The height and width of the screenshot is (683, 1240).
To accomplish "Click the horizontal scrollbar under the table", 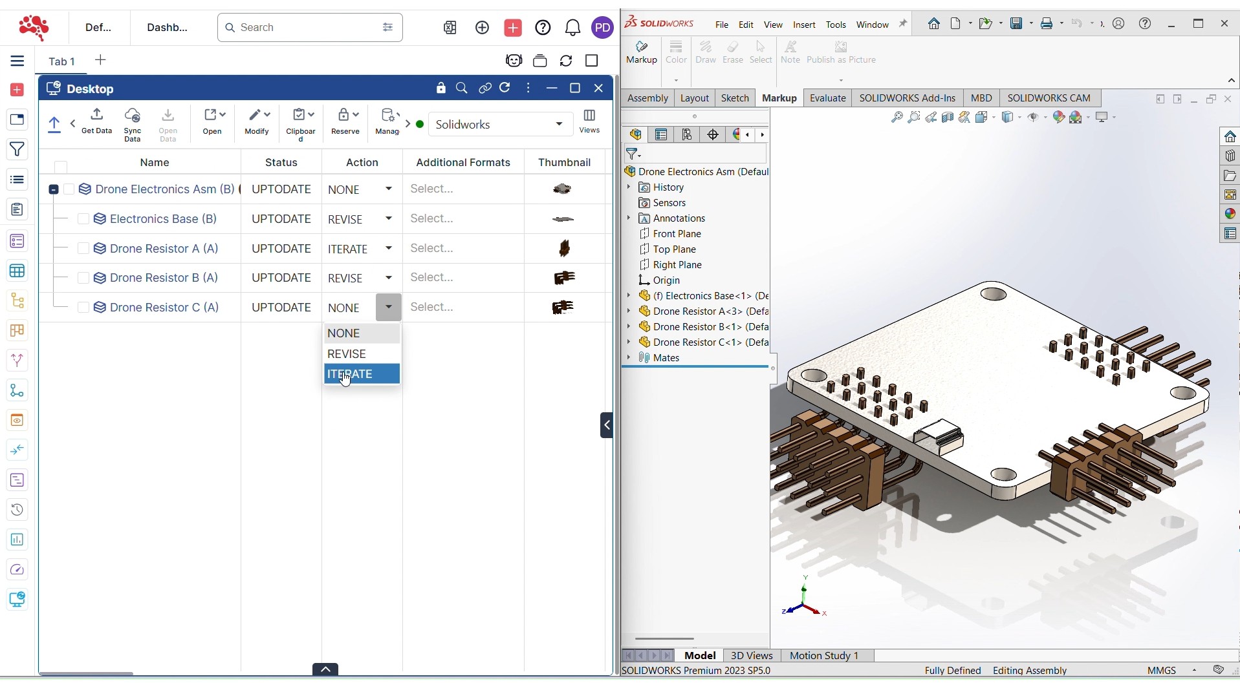I will [x=87, y=674].
